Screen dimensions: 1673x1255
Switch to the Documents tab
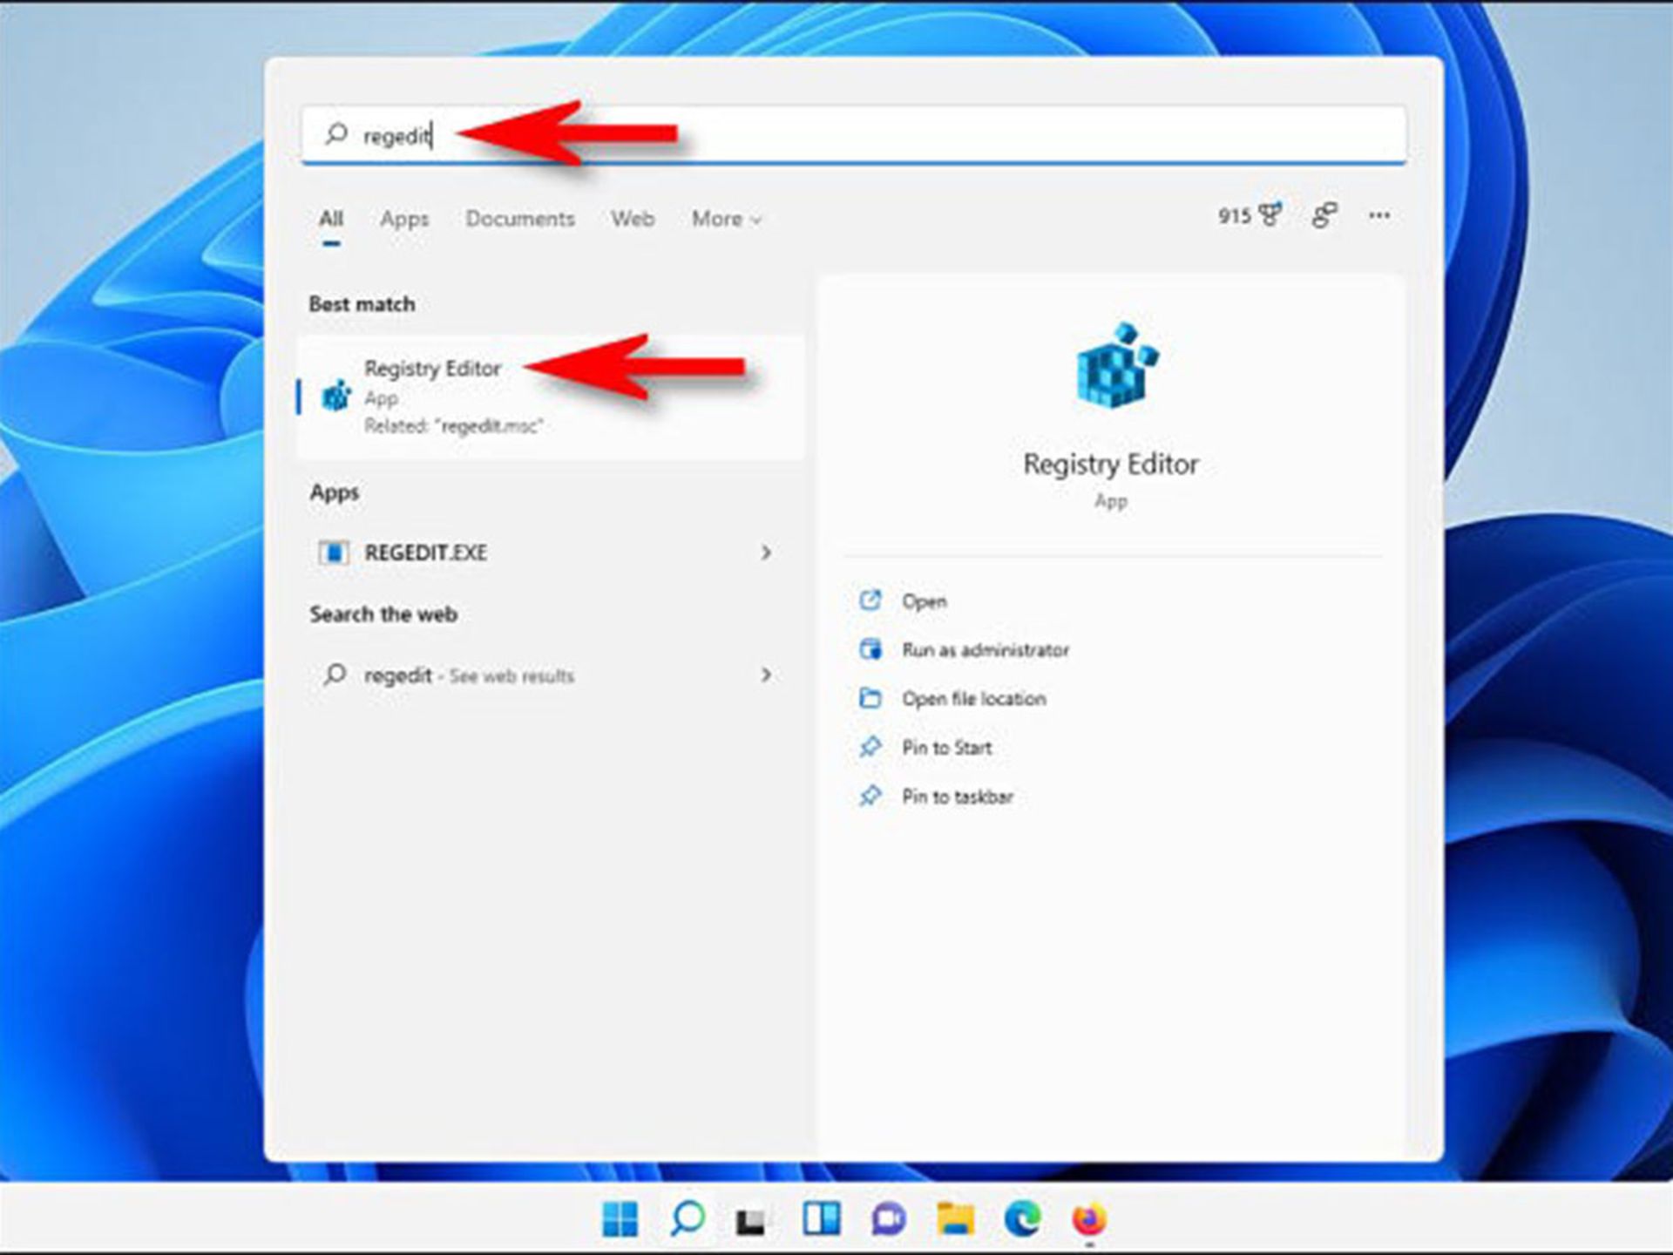(x=520, y=219)
